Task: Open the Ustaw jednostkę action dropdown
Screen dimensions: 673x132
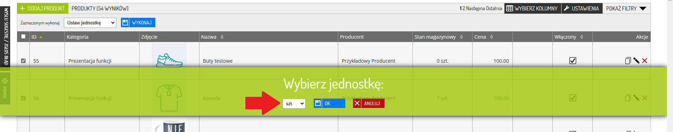Action: tap(90, 23)
